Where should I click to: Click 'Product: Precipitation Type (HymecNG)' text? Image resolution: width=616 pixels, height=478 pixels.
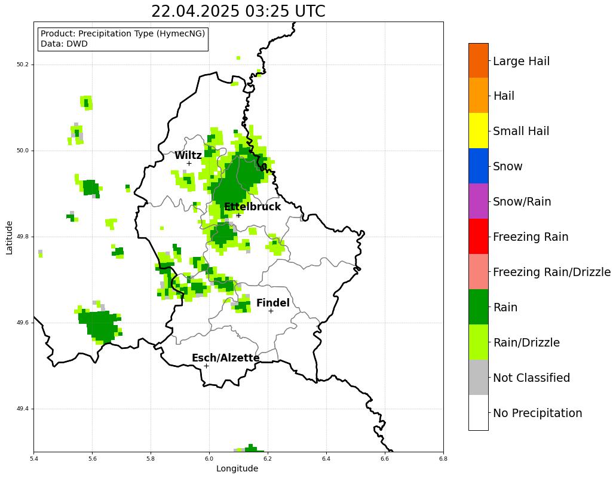coord(123,34)
